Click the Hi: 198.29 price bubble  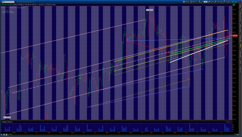150,10
